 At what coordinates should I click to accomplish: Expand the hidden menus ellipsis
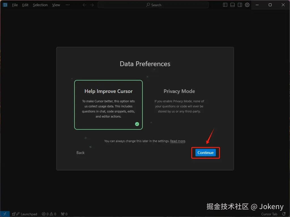click(x=68, y=5)
